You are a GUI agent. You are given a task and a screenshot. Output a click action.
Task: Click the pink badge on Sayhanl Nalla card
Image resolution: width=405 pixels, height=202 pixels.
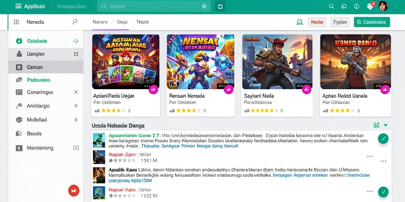307,90
